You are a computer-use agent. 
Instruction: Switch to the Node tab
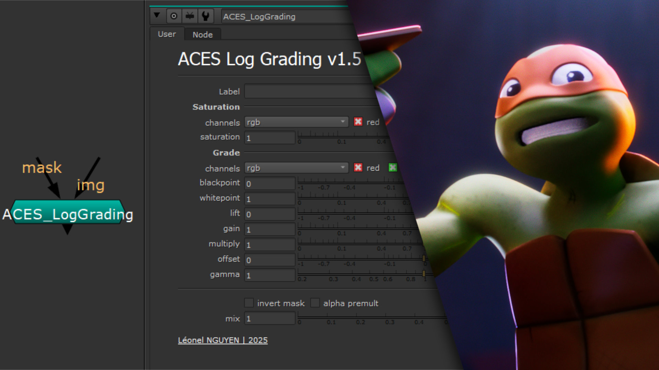pyautogui.click(x=203, y=35)
